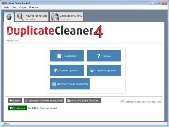Click the folder icon on the Scan Path tab
The height and width of the screenshot is (127, 169).
(54, 17)
